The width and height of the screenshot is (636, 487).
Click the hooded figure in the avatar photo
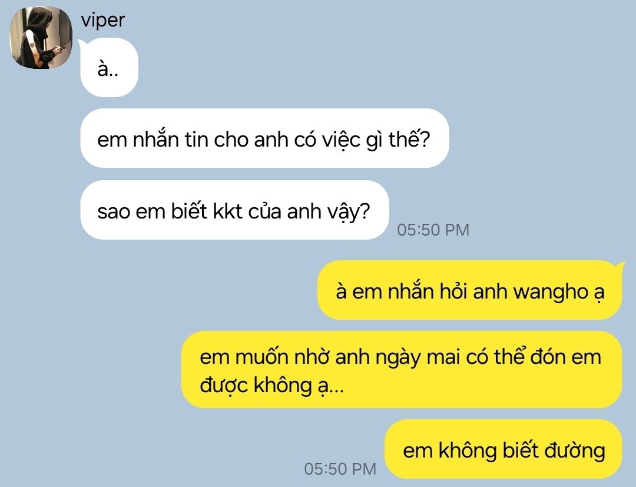[38, 37]
